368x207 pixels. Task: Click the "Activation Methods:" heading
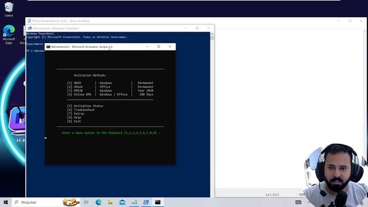[90, 75]
